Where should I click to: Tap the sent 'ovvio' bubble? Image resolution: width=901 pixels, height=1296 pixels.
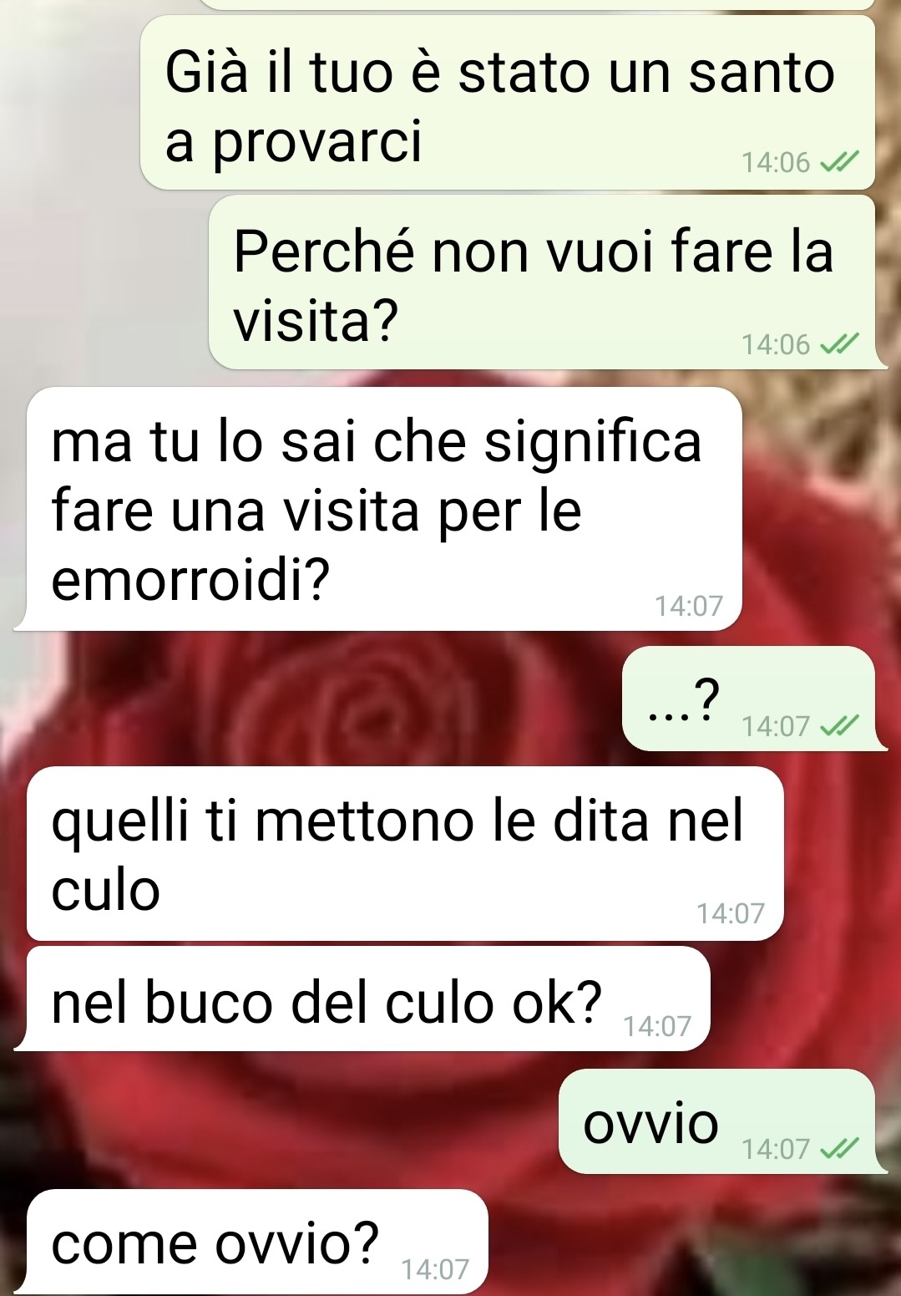pyautogui.click(x=716, y=1121)
